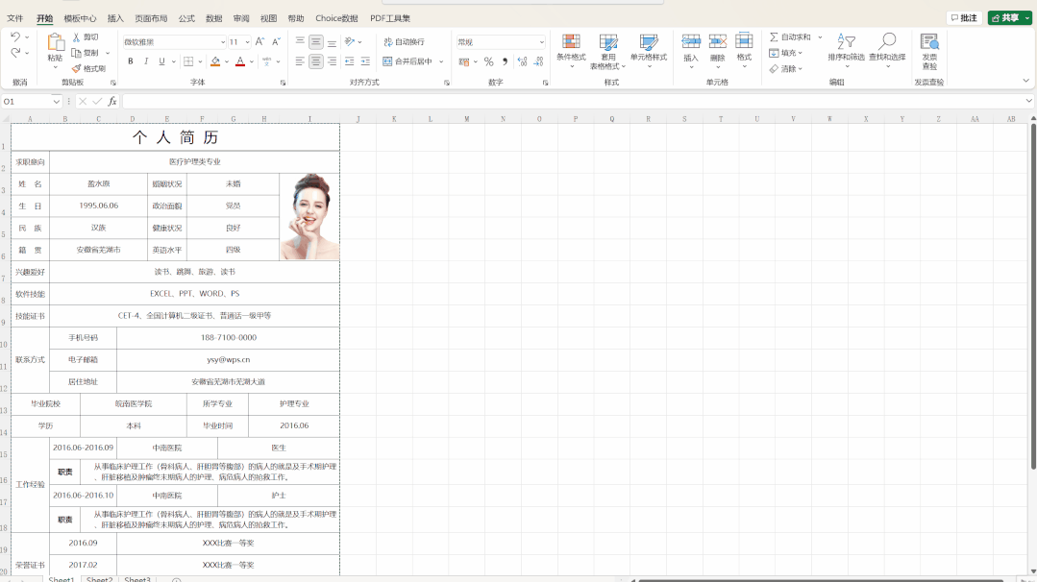Switch to the 插入 ribbon tab

click(113, 16)
